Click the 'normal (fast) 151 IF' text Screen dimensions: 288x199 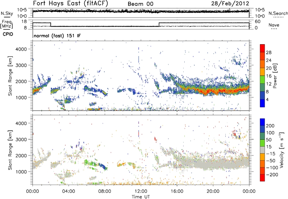57,36
